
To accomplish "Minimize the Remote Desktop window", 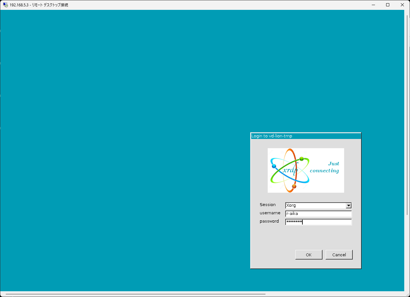I will coord(373,5).
